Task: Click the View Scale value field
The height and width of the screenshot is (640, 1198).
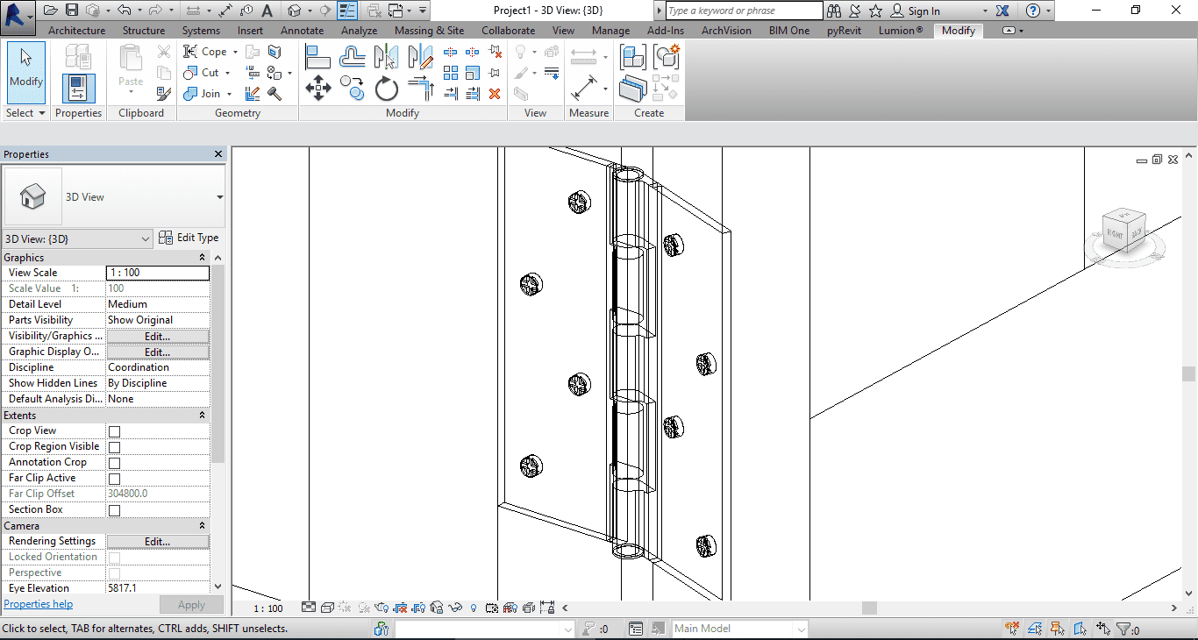Action: click(x=158, y=273)
